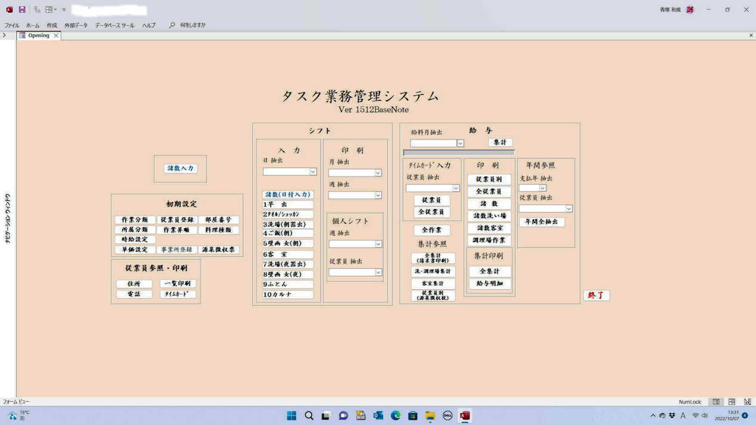
Task: Switch to Design View in status bar
Action: click(x=747, y=402)
